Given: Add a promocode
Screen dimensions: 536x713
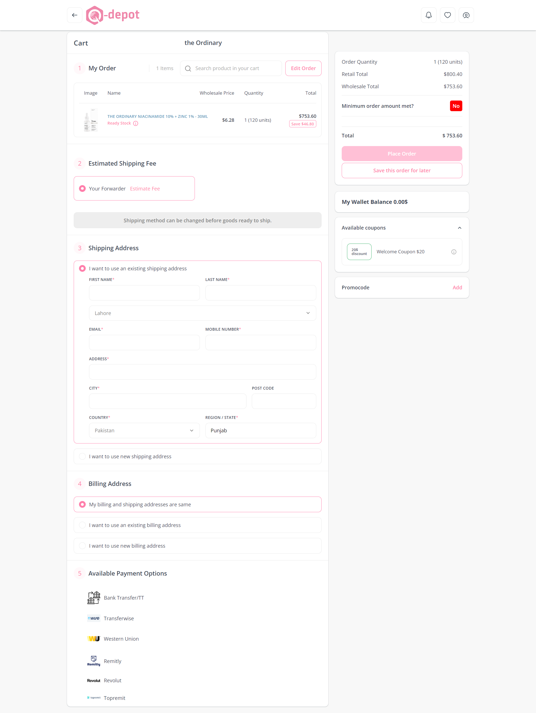Looking at the screenshot, I should 457,288.
